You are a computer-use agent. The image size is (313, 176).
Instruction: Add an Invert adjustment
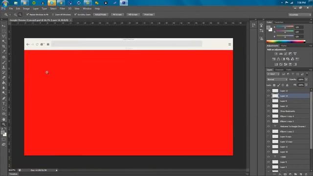[276, 64]
